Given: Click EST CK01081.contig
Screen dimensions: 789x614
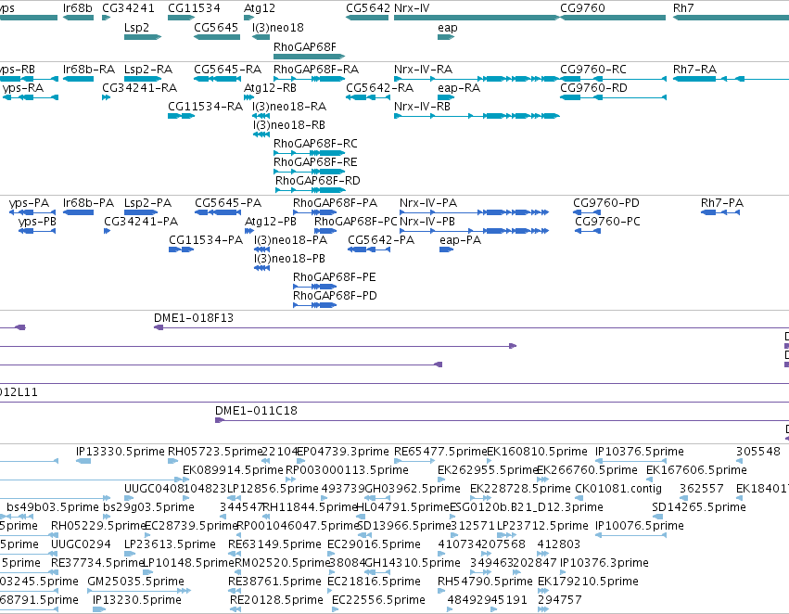Looking at the screenshot, I should [617, 489].
